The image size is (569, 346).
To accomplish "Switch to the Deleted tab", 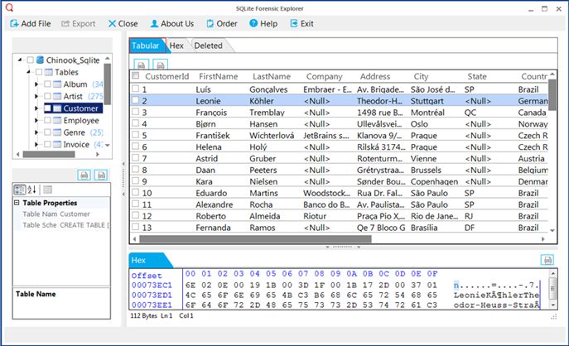I will 208,46.
